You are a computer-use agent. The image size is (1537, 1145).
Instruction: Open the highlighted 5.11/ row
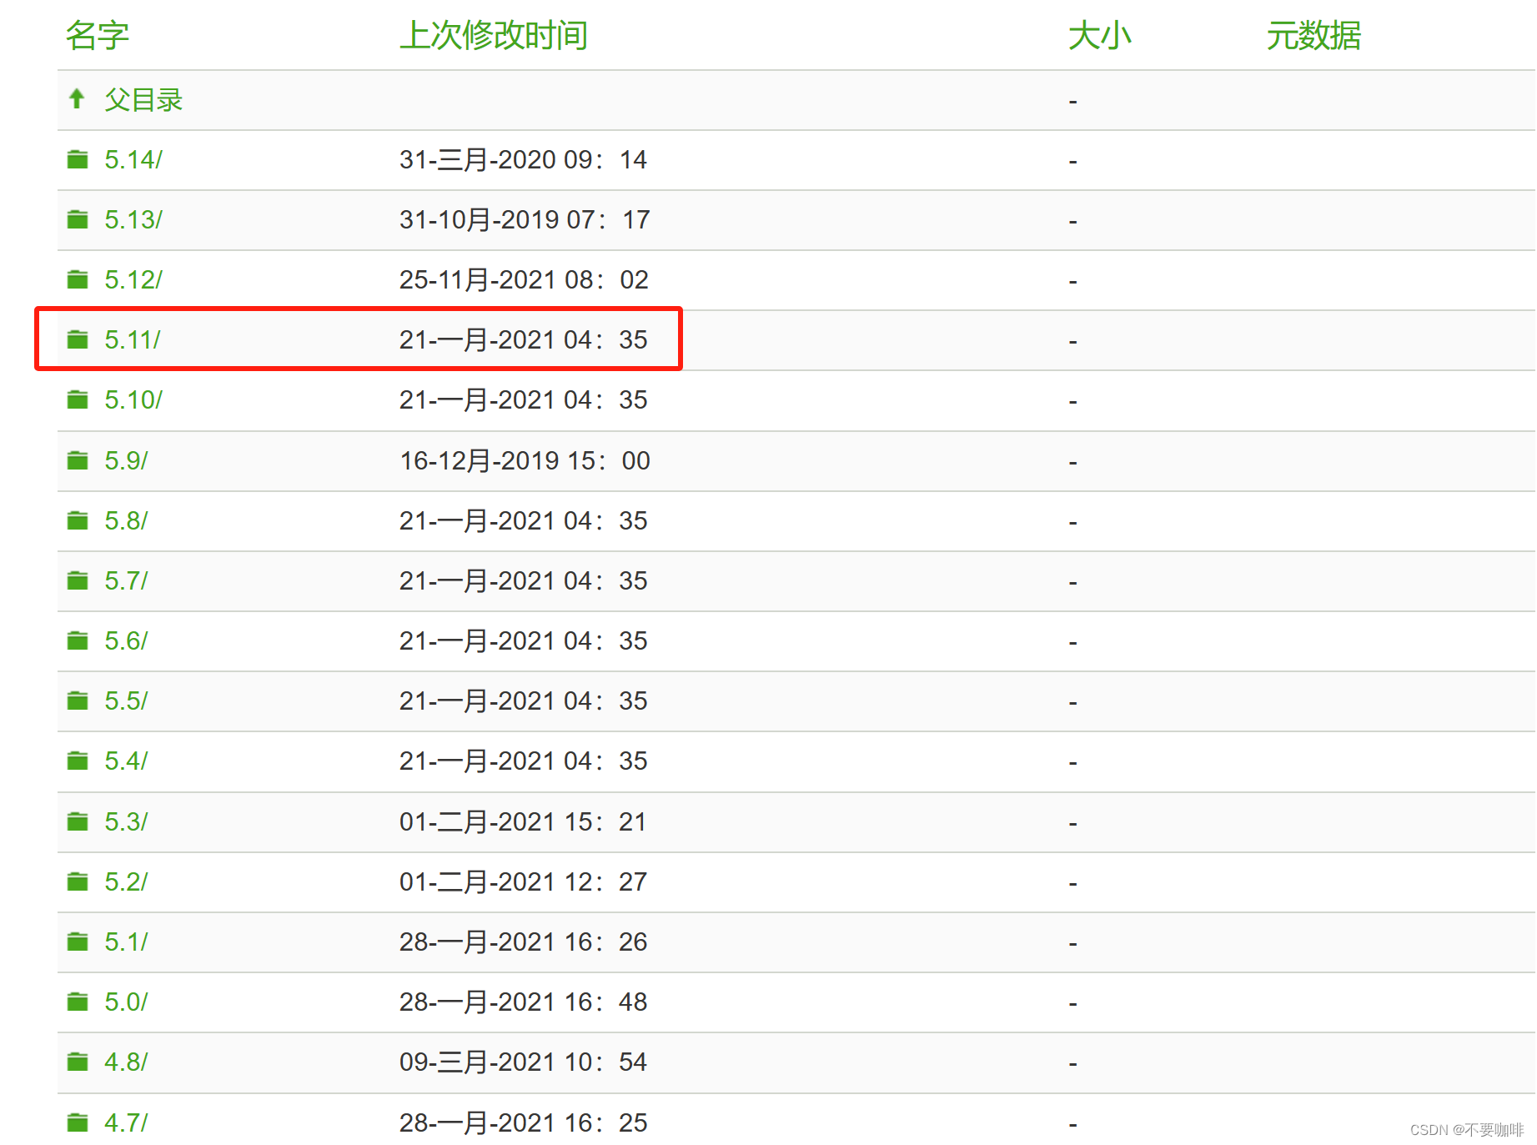coord(357,339)
